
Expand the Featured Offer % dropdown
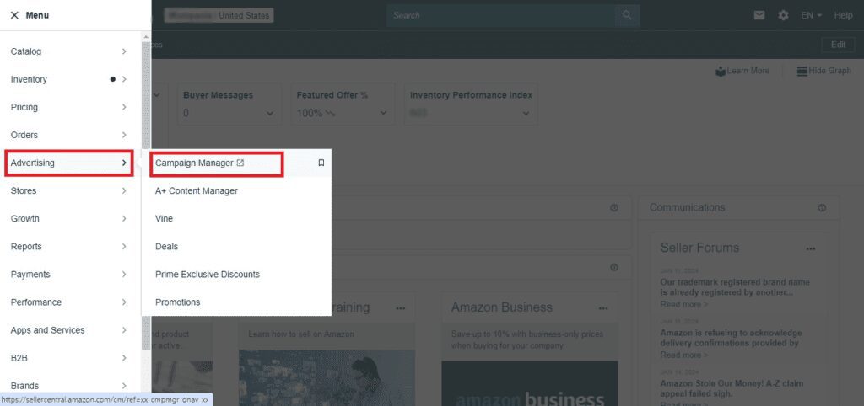pyautogui.click(x=383, y=113)
